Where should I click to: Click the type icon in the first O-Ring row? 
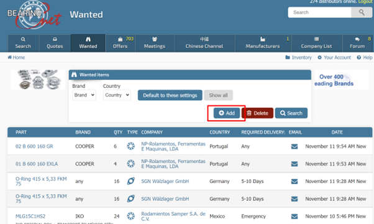(130, 181)
